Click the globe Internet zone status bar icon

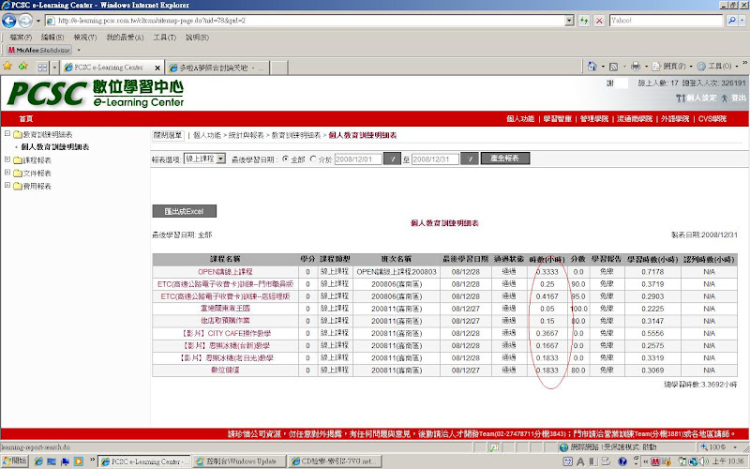point(563,447)
